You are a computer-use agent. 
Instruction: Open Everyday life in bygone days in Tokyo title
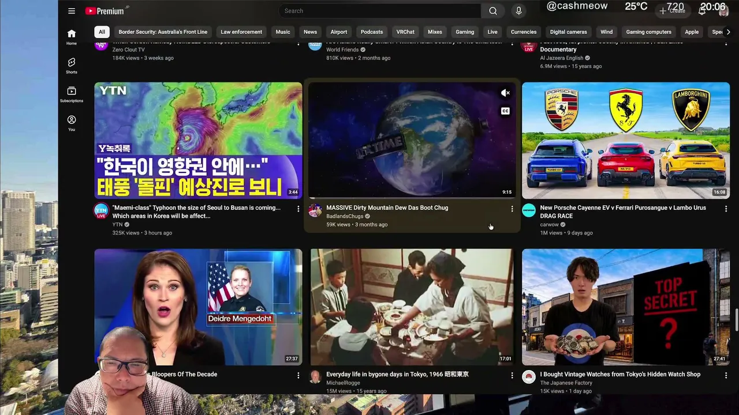397,374
